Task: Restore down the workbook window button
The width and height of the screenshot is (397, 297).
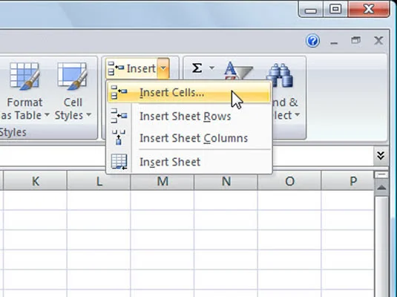Action: coord(356,40)
